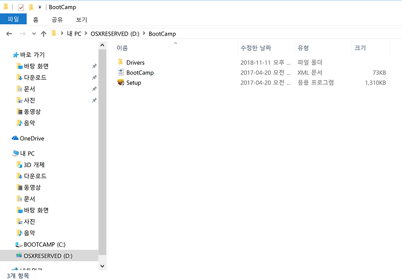The image size is (402, 279).
Task: Open the quick access toolbar customize dropdown
Action: [x=40, y=7]
